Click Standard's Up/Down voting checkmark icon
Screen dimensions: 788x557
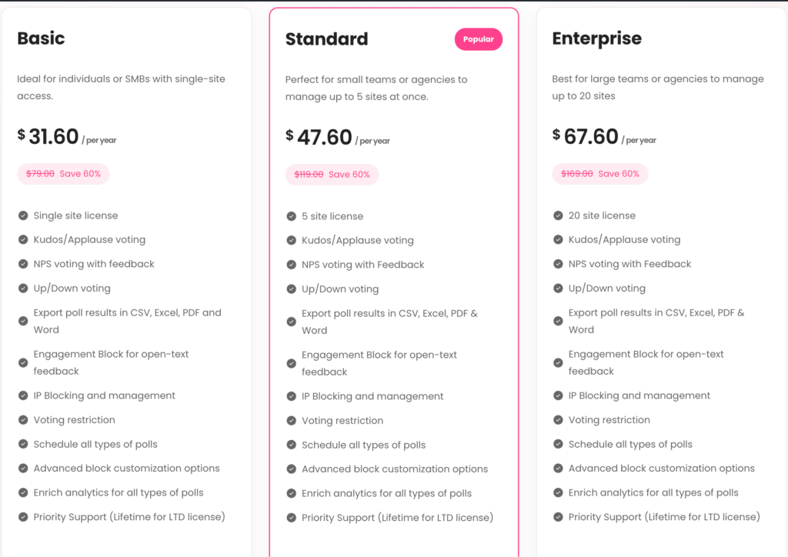coord(292,289)
